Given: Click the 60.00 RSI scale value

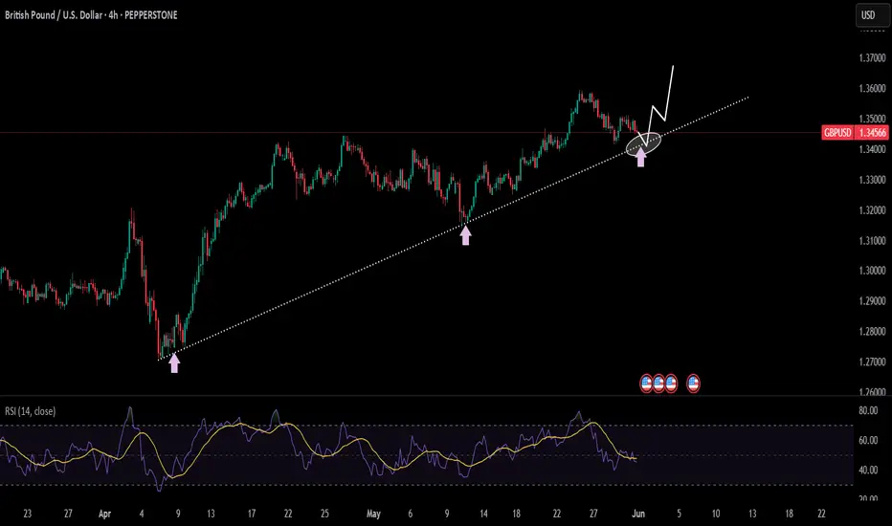Looking at the screenshot, I should tap(868, 440).
